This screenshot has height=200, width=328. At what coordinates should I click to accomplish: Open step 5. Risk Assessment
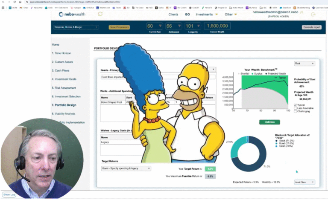pyautogui.click(x=64, y=88)
